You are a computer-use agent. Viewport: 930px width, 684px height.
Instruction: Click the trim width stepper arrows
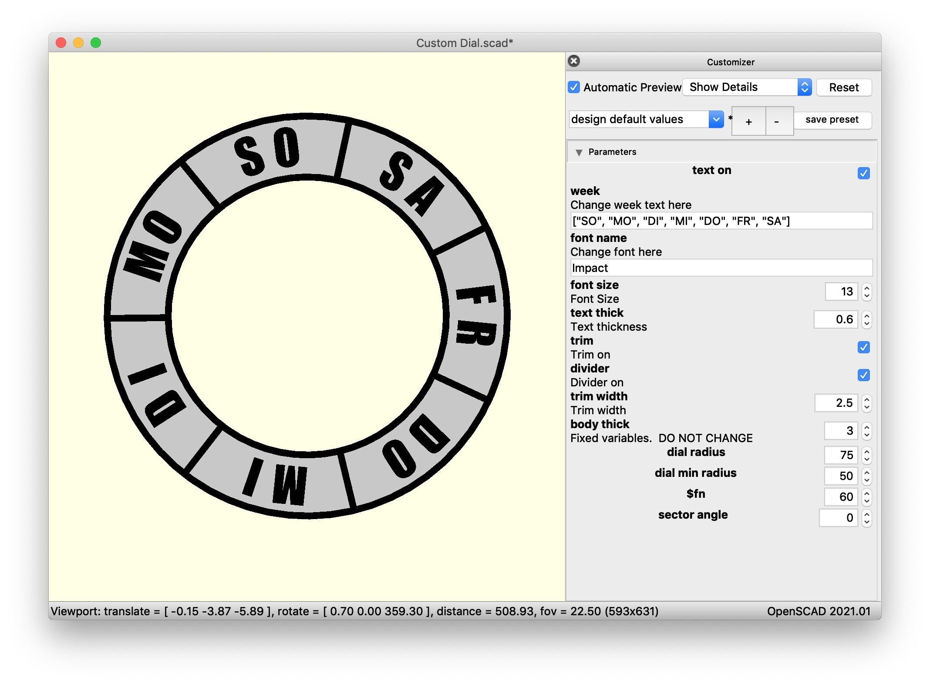(x=866, y=403)
